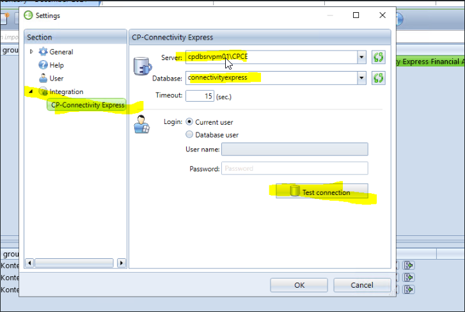Expand the General tree node
The height and width of the screenshot is (312, 465).
click(x=31, y=52)
